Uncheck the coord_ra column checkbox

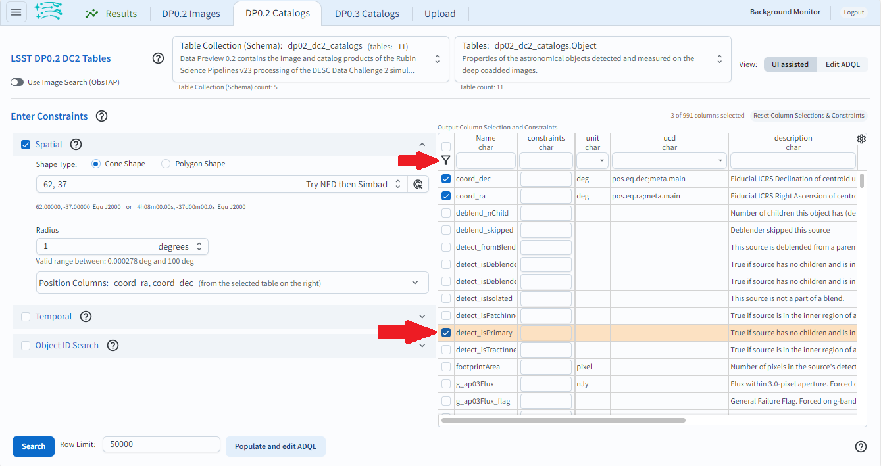446,195
